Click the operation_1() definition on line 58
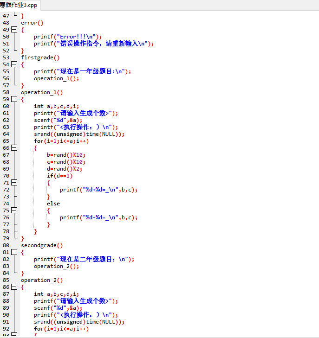The height and width of the screenshot is (338, 319). tap(42, 92)
